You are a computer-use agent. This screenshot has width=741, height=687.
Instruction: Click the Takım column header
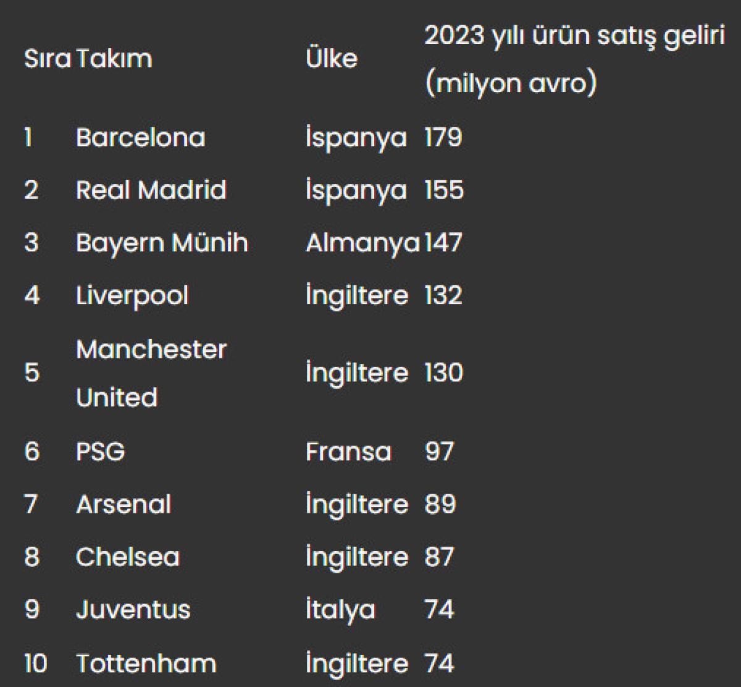click(x=114, y=59)
